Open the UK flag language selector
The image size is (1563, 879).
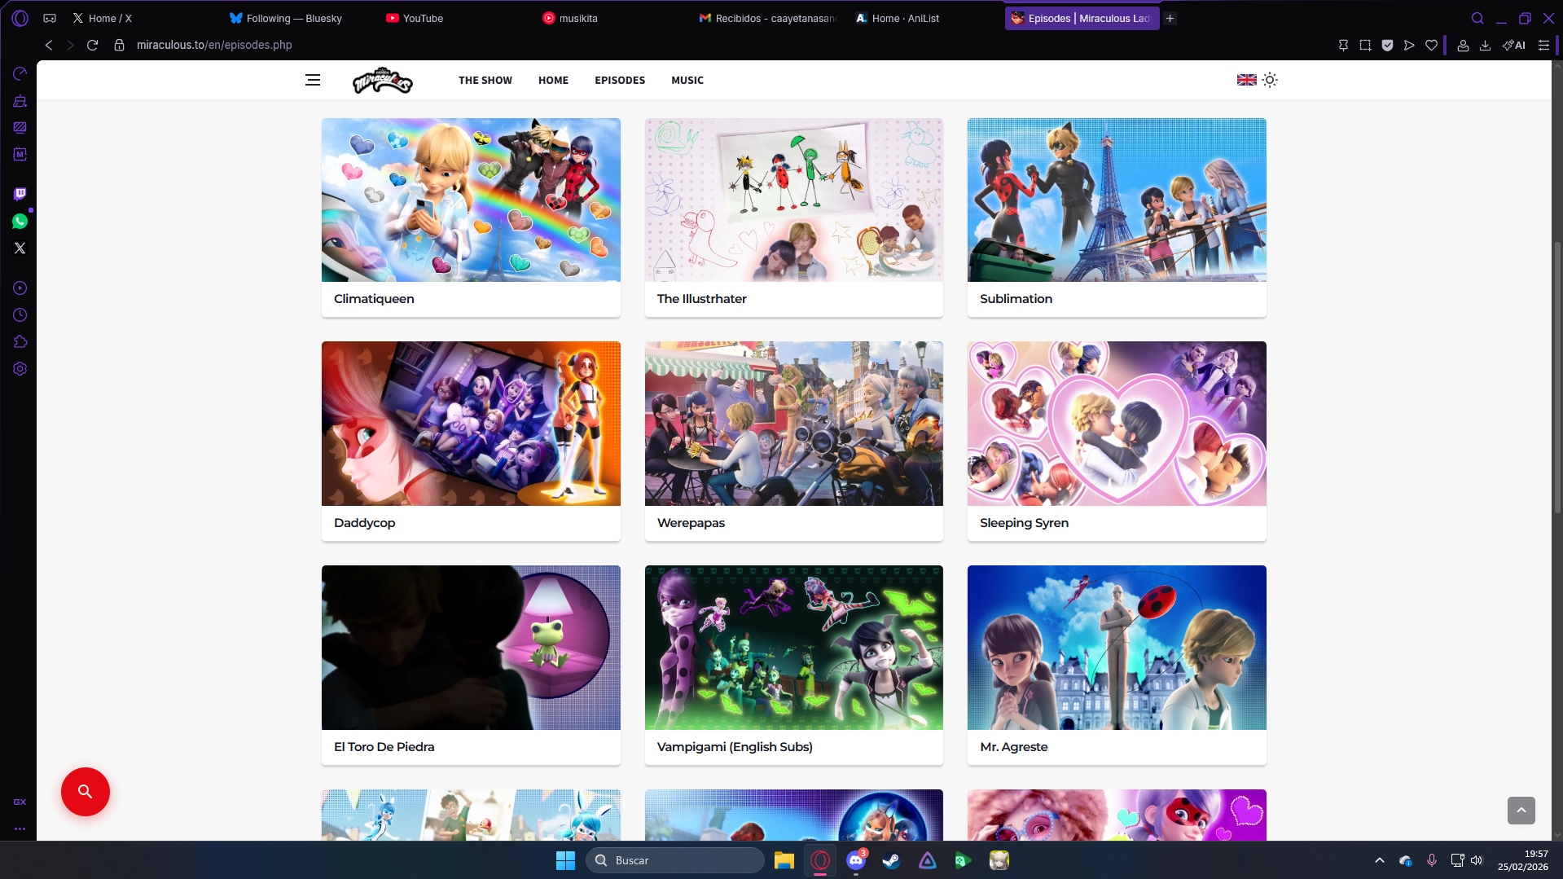(1246, 80)
